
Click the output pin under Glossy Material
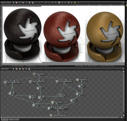point(58,110)
